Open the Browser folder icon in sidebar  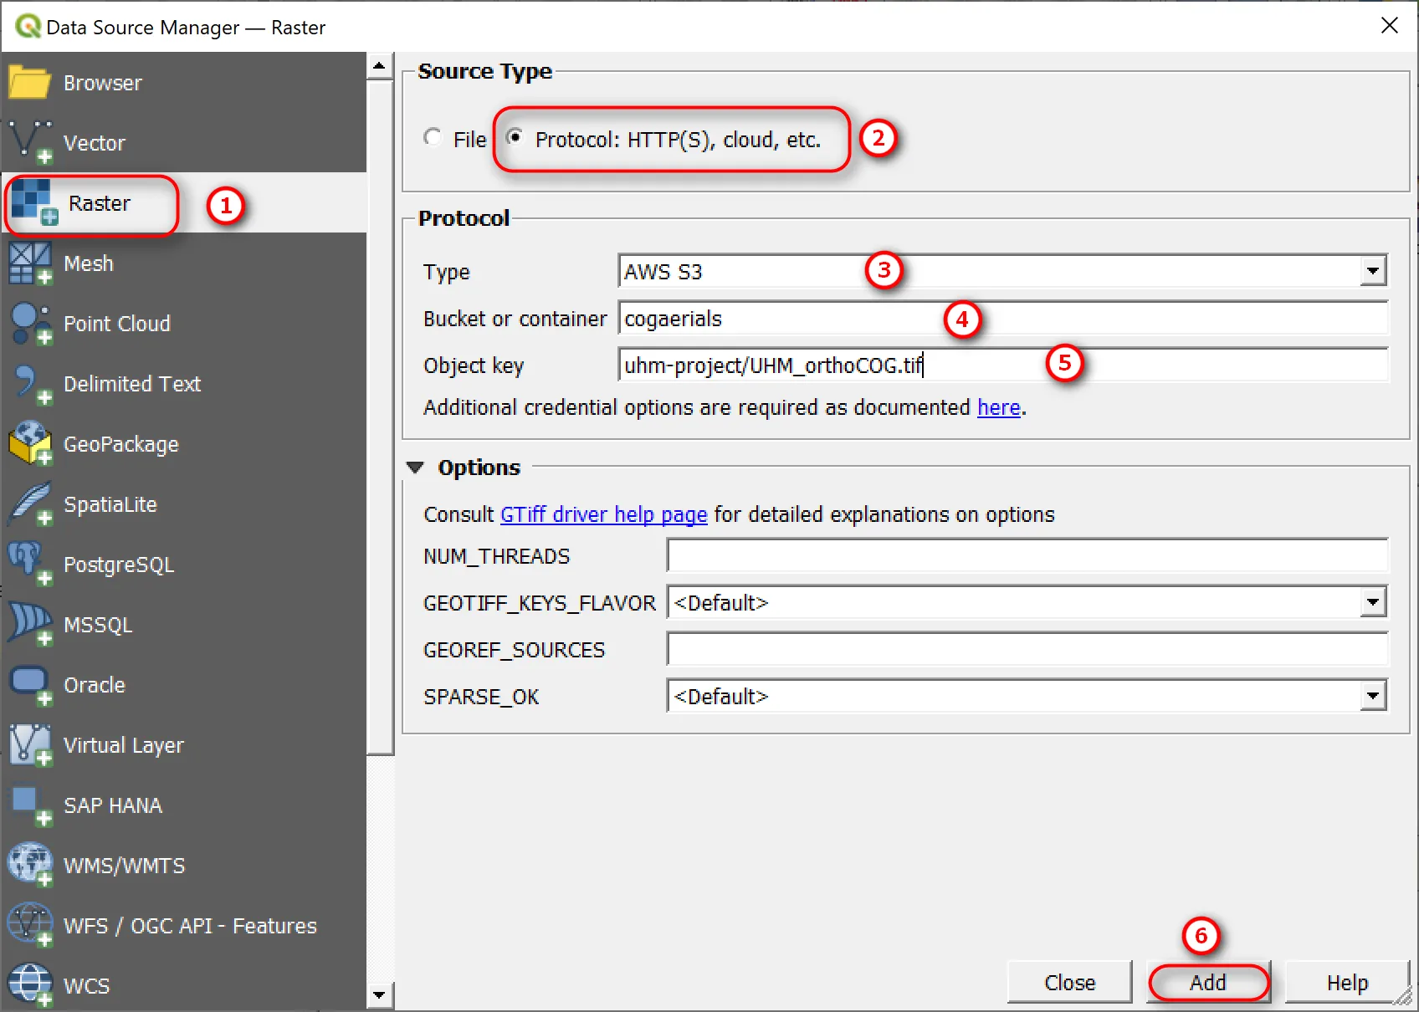(29, 83)
